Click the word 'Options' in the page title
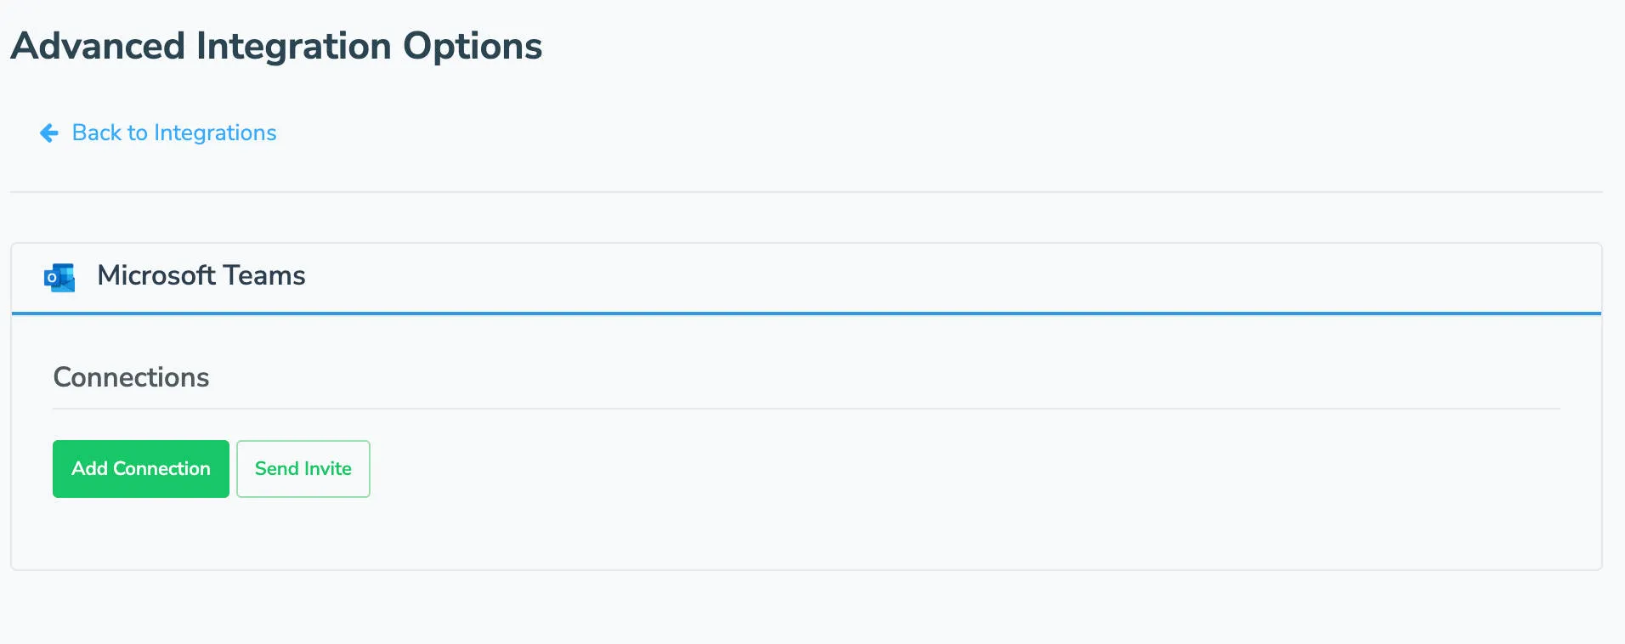 (473, 46)
